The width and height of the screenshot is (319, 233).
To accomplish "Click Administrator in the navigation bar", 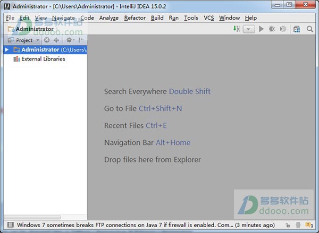I will click(31, 29).
